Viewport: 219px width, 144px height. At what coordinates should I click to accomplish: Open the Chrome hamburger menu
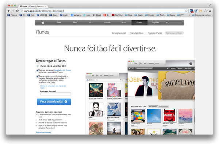click(210, 11)
